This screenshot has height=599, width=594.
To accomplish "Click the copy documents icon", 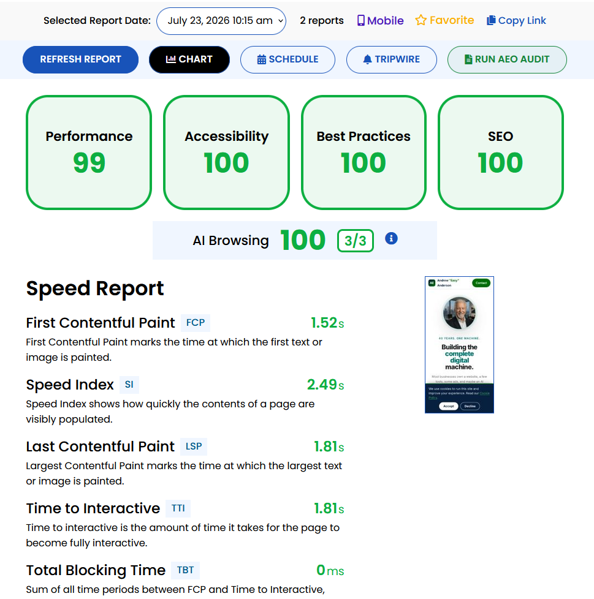I will point(491,20).
